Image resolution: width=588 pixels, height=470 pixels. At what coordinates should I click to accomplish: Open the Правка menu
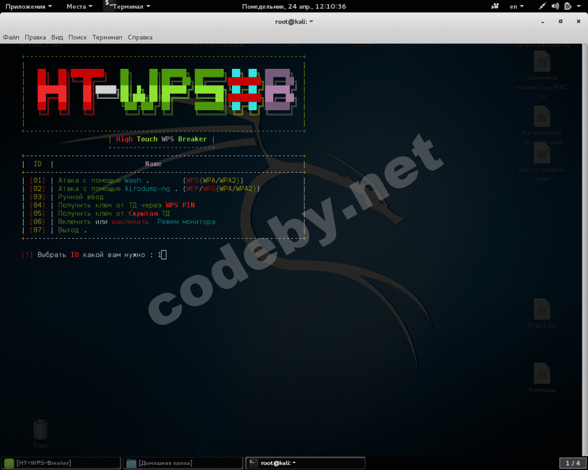pyautogui.click(x=35, y=37)
